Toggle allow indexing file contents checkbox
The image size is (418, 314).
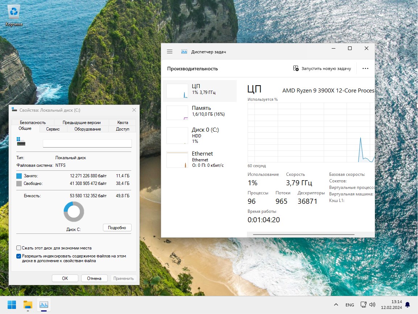(x=18, y=256)
